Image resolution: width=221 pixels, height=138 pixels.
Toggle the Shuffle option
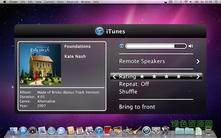(x=128, y=92)
